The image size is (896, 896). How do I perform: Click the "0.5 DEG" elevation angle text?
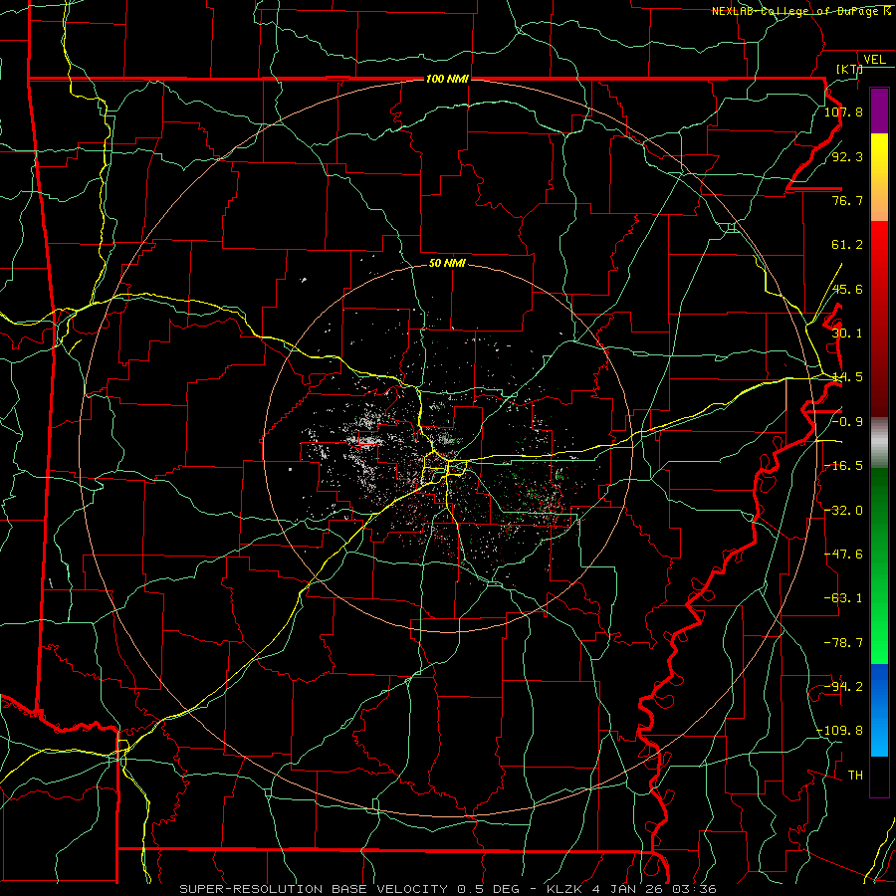click(x=489, y=889)
